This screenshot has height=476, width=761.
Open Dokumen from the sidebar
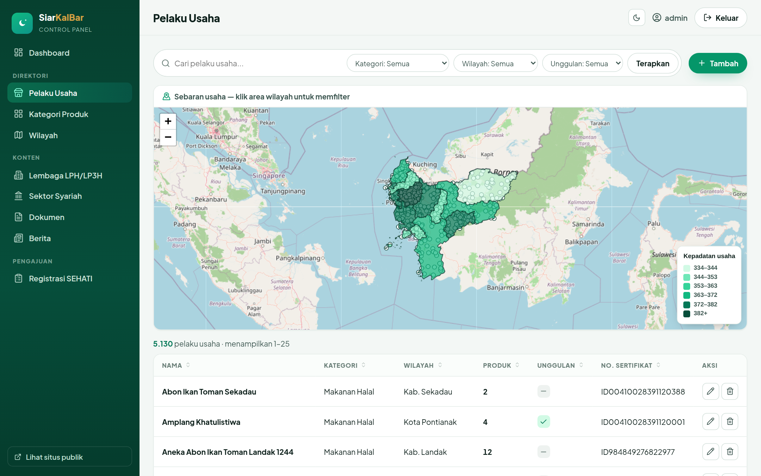pos(70,217)
